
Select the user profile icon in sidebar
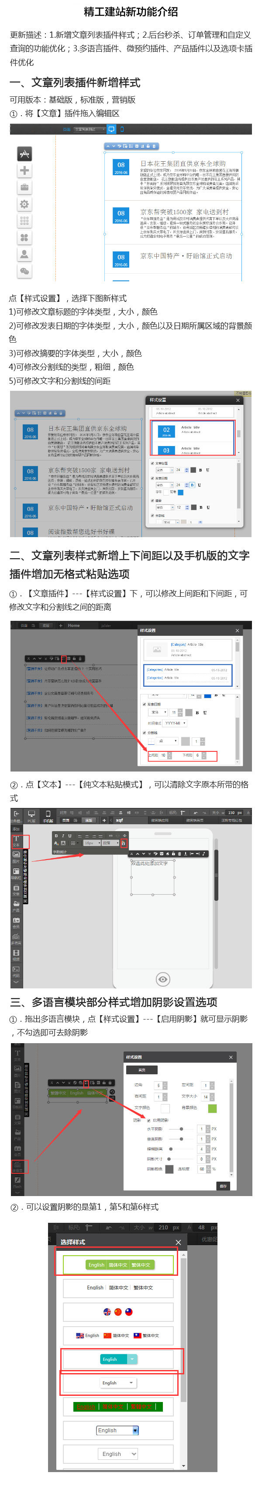24,254
